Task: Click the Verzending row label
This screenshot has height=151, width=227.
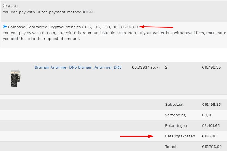Action: click(x=175, y=115)
